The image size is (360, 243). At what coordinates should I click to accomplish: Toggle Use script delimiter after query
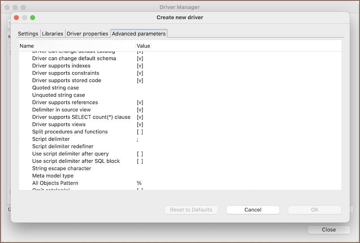140,154
